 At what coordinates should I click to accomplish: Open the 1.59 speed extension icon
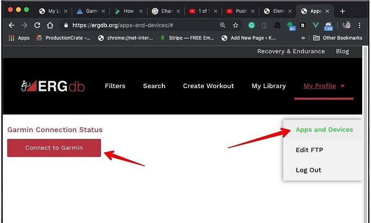(328, 26)
